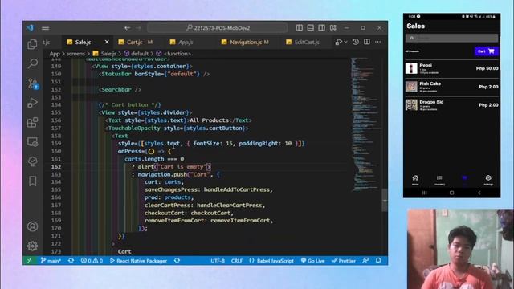Click the Synchronize Changes icon
The height and width of the screenshot is (289, 514).
click(x=71, y=261)
